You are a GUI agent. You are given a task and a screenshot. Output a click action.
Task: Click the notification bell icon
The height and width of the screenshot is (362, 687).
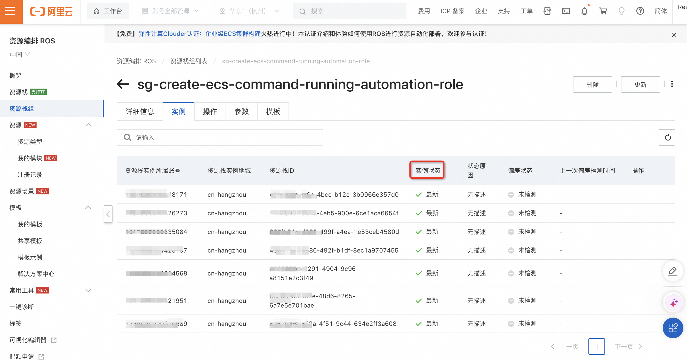584,11
